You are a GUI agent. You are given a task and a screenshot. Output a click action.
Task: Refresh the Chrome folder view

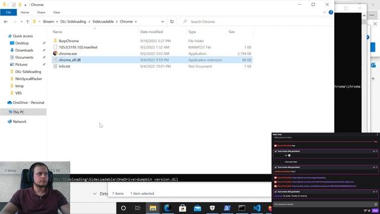[172, 21]
